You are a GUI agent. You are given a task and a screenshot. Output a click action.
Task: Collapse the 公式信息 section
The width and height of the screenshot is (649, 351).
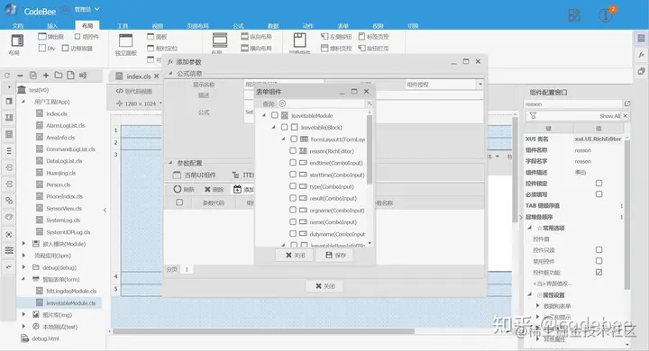point(170,73)
